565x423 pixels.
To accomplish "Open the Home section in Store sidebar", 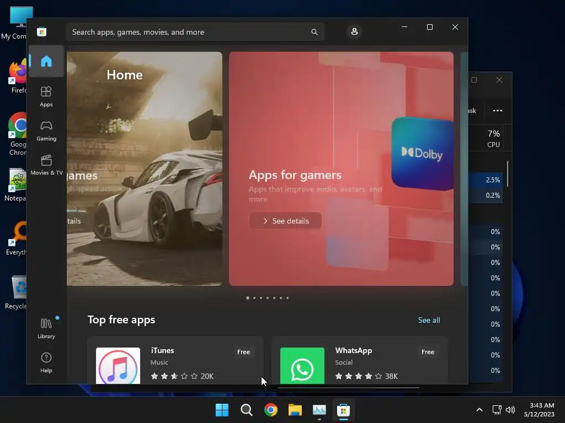I will 46,61.
